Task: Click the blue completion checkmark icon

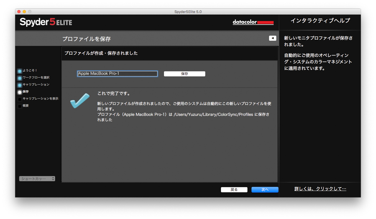Action: click(79, 101)
